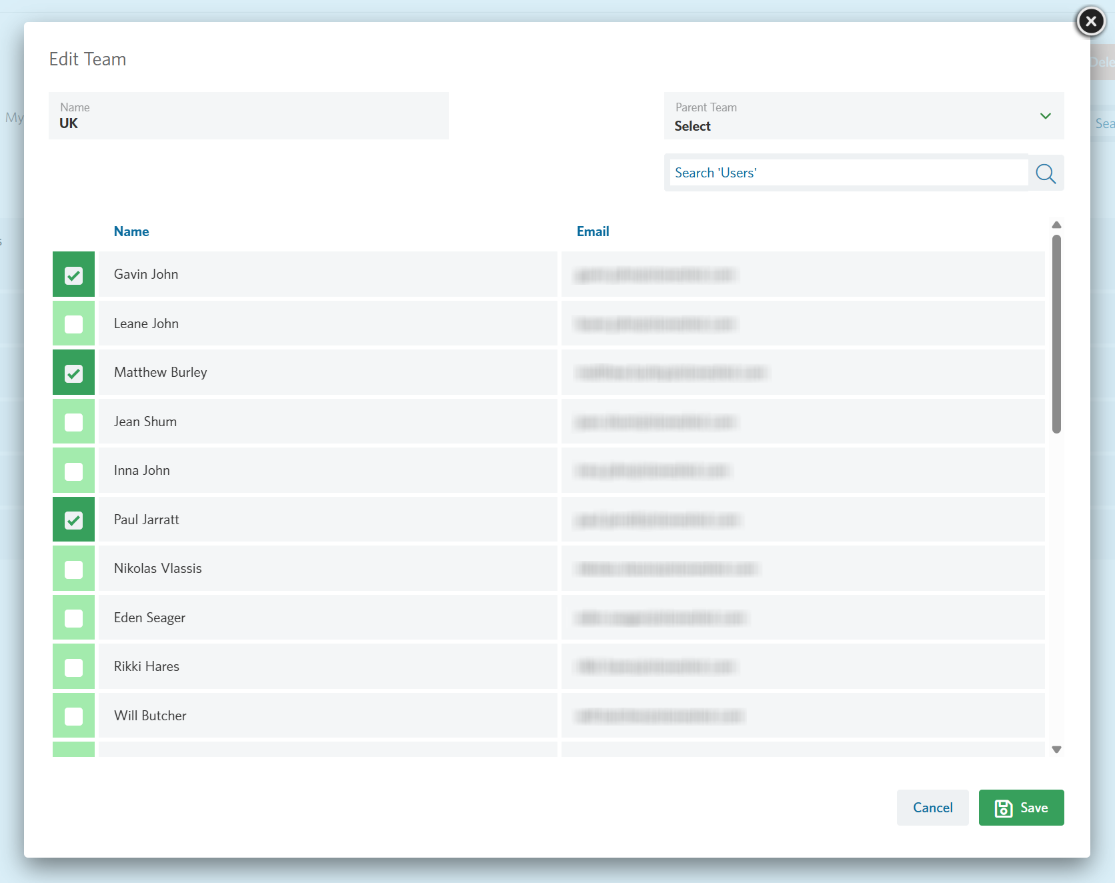
Task: Check the Inna John checkbox
Action: point(73,471)
